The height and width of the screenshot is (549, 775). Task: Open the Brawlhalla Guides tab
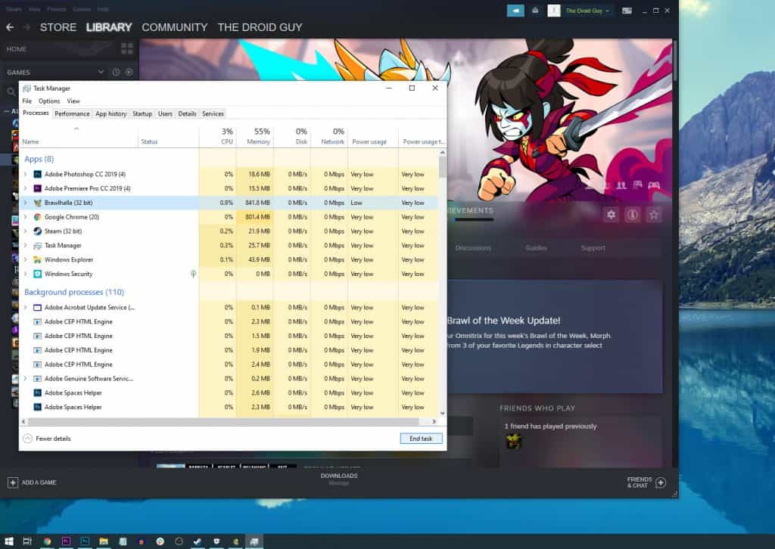coord(537,248)
